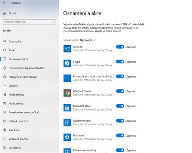Click the search magnifier icon
The height and width of the screenshot is (153, 192).
coord(53,22)
